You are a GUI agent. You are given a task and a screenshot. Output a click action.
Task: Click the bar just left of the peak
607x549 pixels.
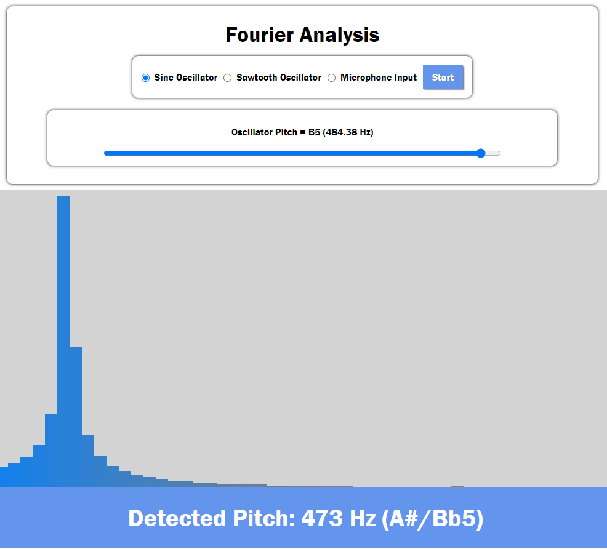(x=51, y=451)
